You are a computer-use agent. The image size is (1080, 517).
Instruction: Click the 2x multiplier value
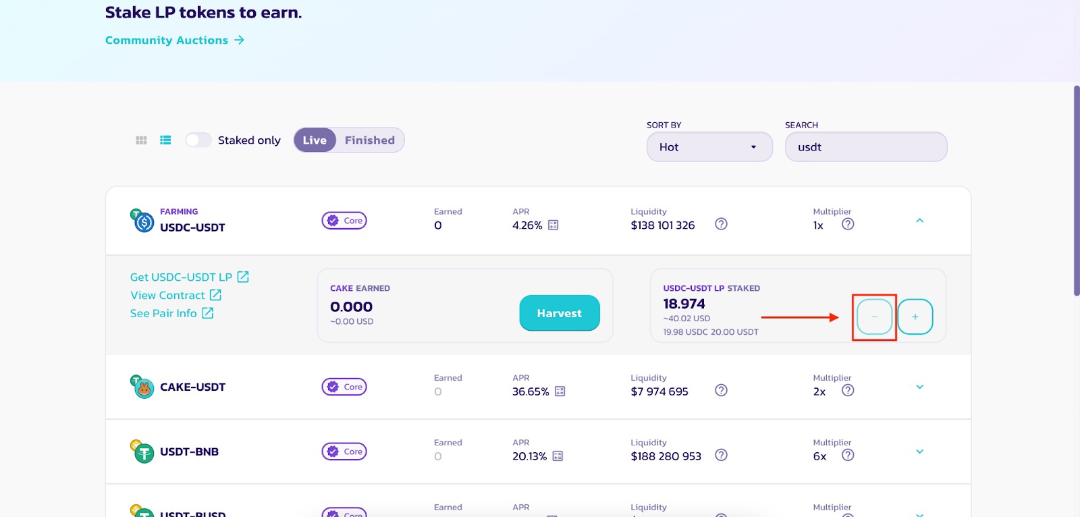(x=819, y=391)
